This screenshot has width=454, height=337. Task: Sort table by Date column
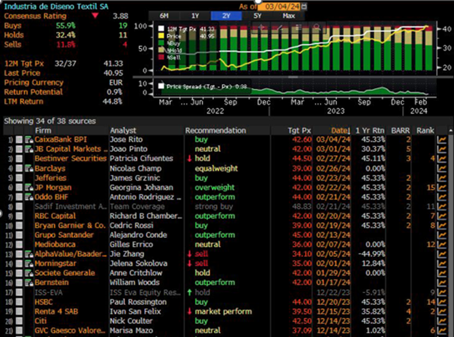tap(340, 131)
